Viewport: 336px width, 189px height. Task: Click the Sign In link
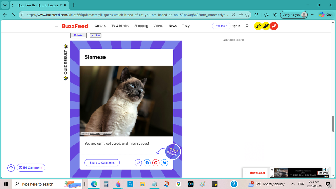[x=236, y=26]
